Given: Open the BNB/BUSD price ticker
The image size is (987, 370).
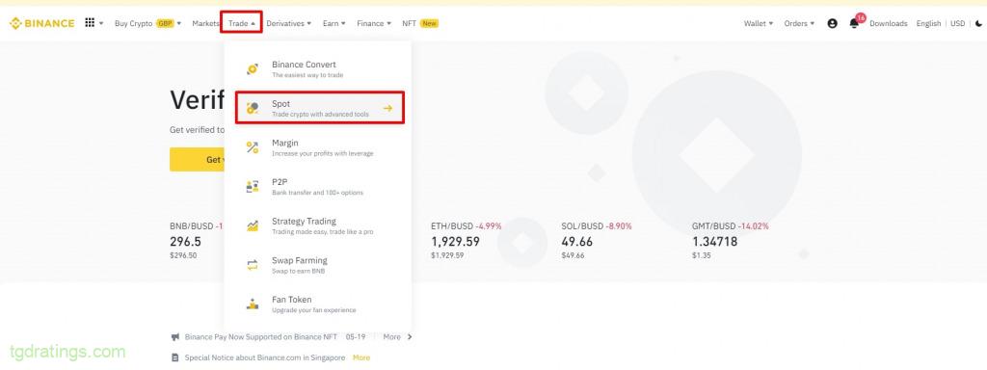Looking at the screenshot, I should coord(197,241).
